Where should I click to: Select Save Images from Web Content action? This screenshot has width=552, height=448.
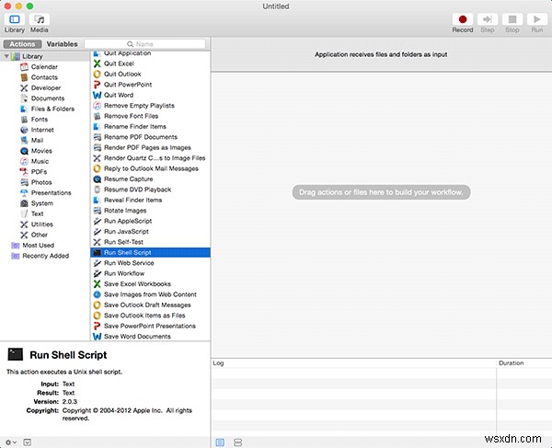click(x=150, y=294)
